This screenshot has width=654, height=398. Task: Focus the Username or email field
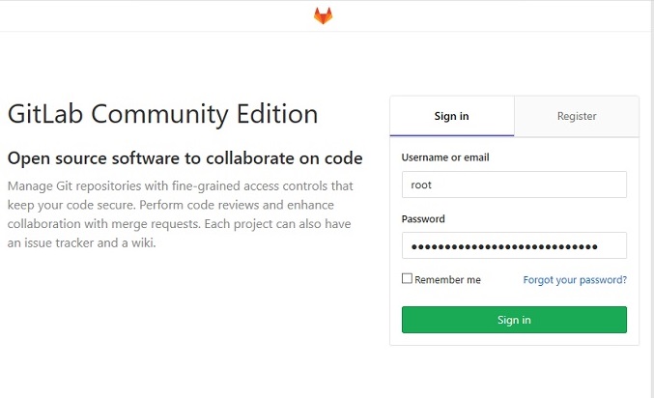514,185
